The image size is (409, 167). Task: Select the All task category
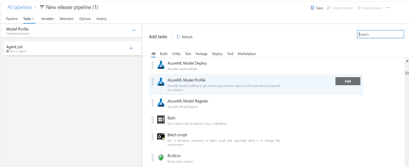point(154,54)
